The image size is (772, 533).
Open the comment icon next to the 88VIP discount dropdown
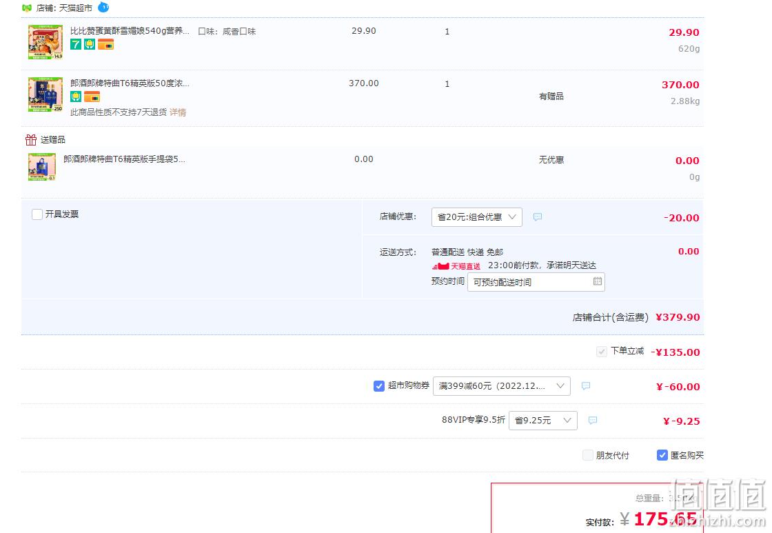pos(593,420)
